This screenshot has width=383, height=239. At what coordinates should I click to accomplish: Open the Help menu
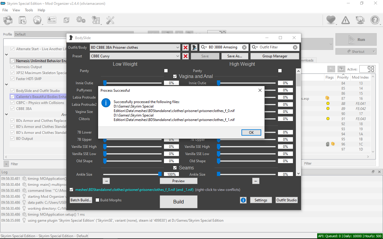tap(42, 10)
